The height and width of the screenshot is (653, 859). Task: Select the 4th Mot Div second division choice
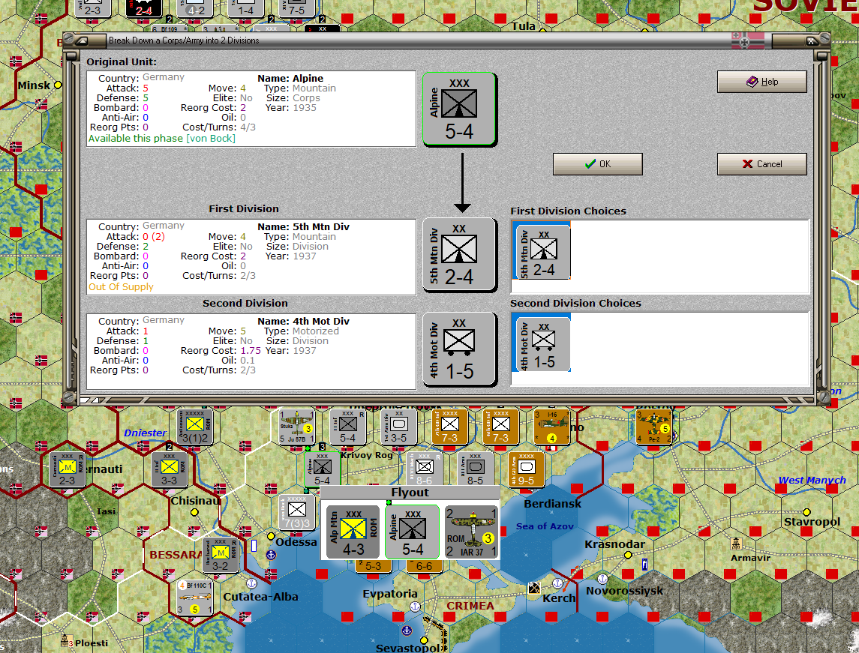coord(541,343)
